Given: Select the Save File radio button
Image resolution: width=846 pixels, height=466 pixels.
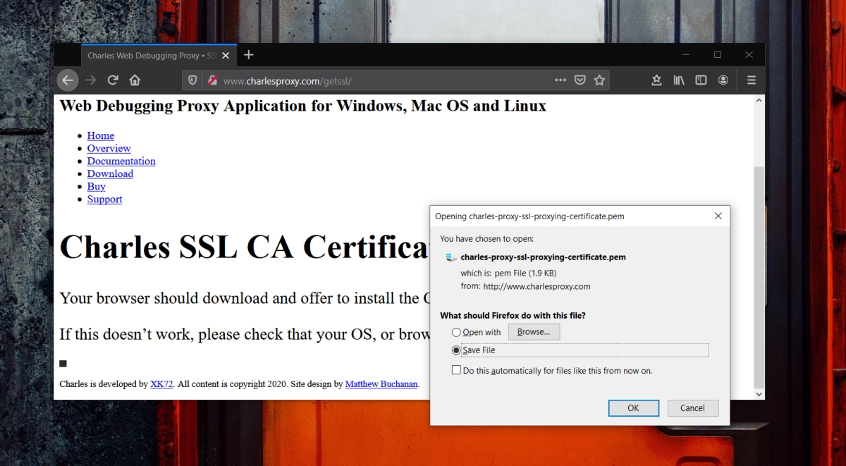Looking at the screenshot, I should [456, 350].
